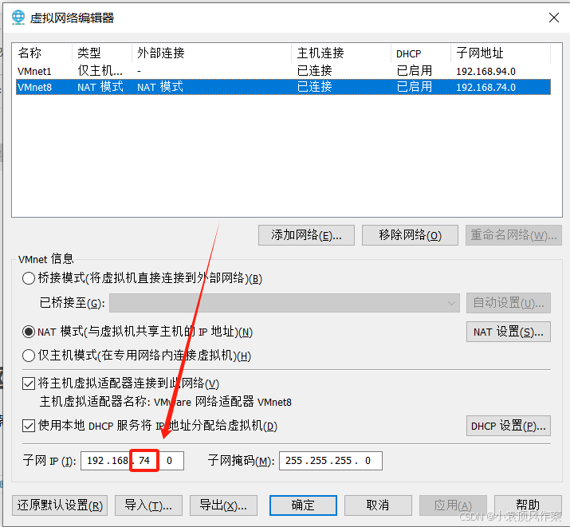This screenshot has height=527, width=570.
Task: Click 导入(T)... button
Action: 148,505
